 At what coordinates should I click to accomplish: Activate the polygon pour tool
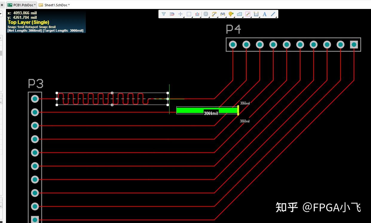point(239,14)
